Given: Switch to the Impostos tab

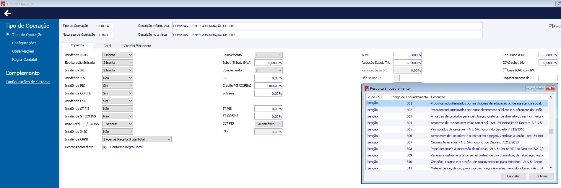Looking at the screenshot, I should (x=77, y=45).
